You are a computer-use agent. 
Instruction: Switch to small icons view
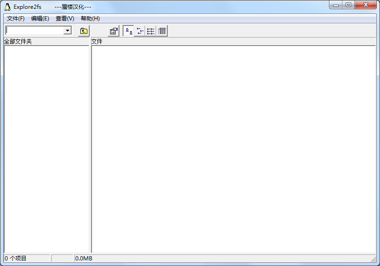coord(139,31)
